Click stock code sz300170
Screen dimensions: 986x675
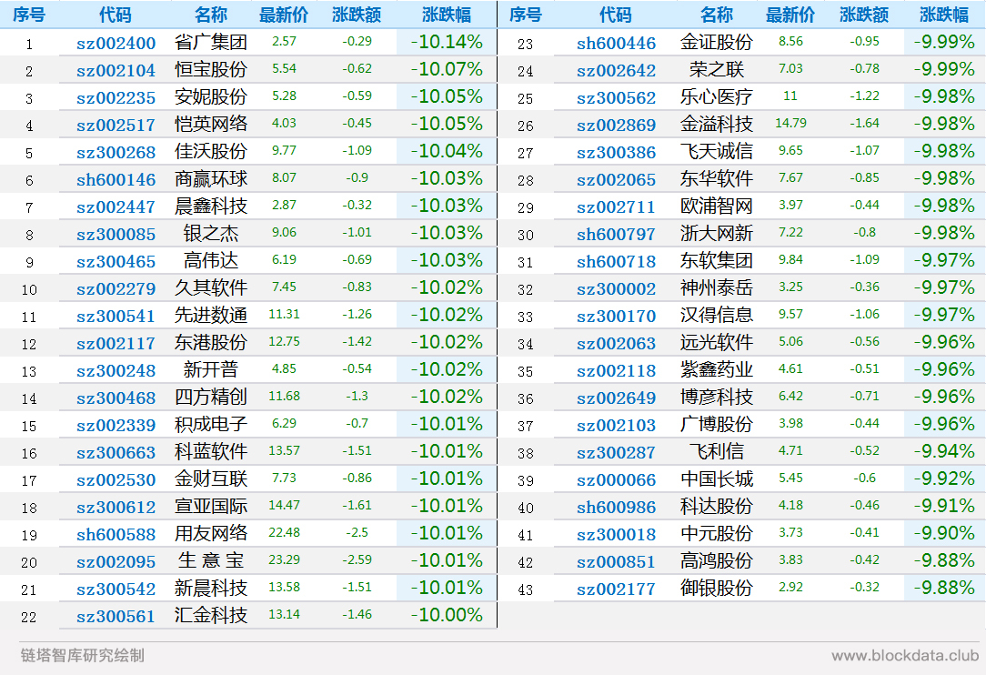617,316
